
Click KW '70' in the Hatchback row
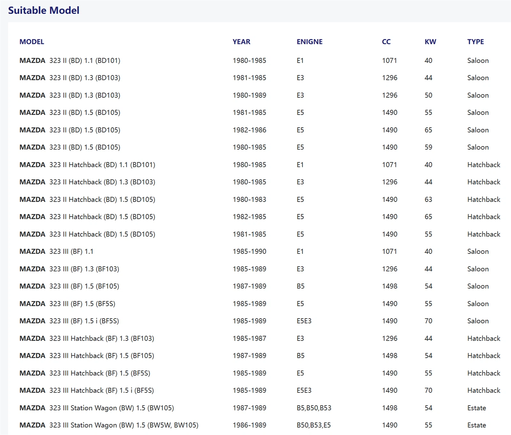pyautogui.click(x=428, y=390)
